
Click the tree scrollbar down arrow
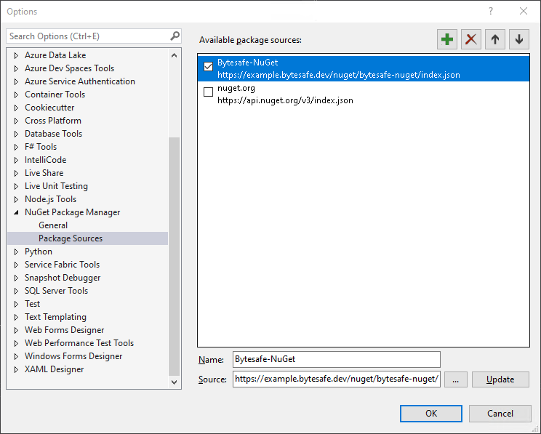[x=175, y=382]
